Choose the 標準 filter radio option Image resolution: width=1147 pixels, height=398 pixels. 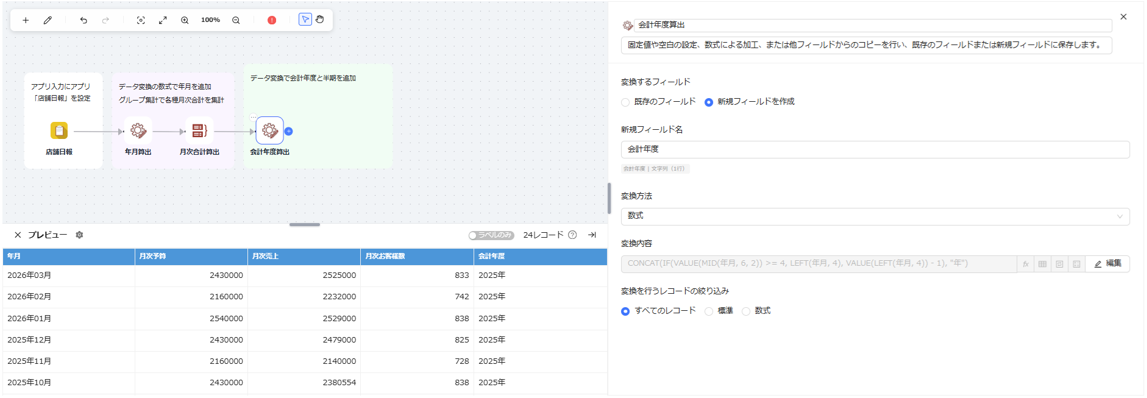(x=709, y=311)
